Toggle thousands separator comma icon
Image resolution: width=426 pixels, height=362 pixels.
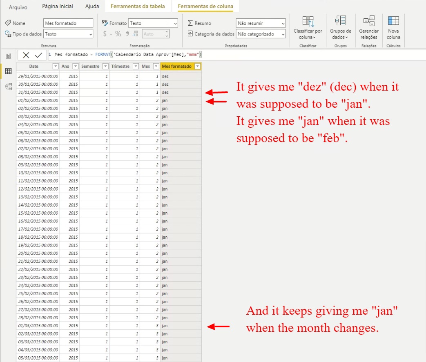tap(127, 34)
